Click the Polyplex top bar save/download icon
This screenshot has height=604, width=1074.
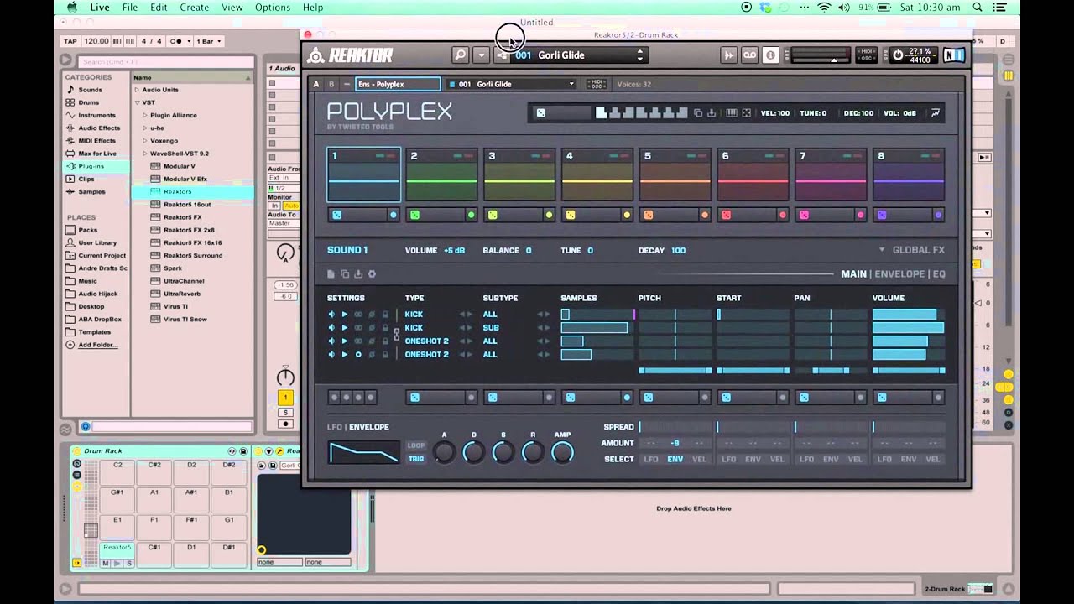[x=712, y=113]
